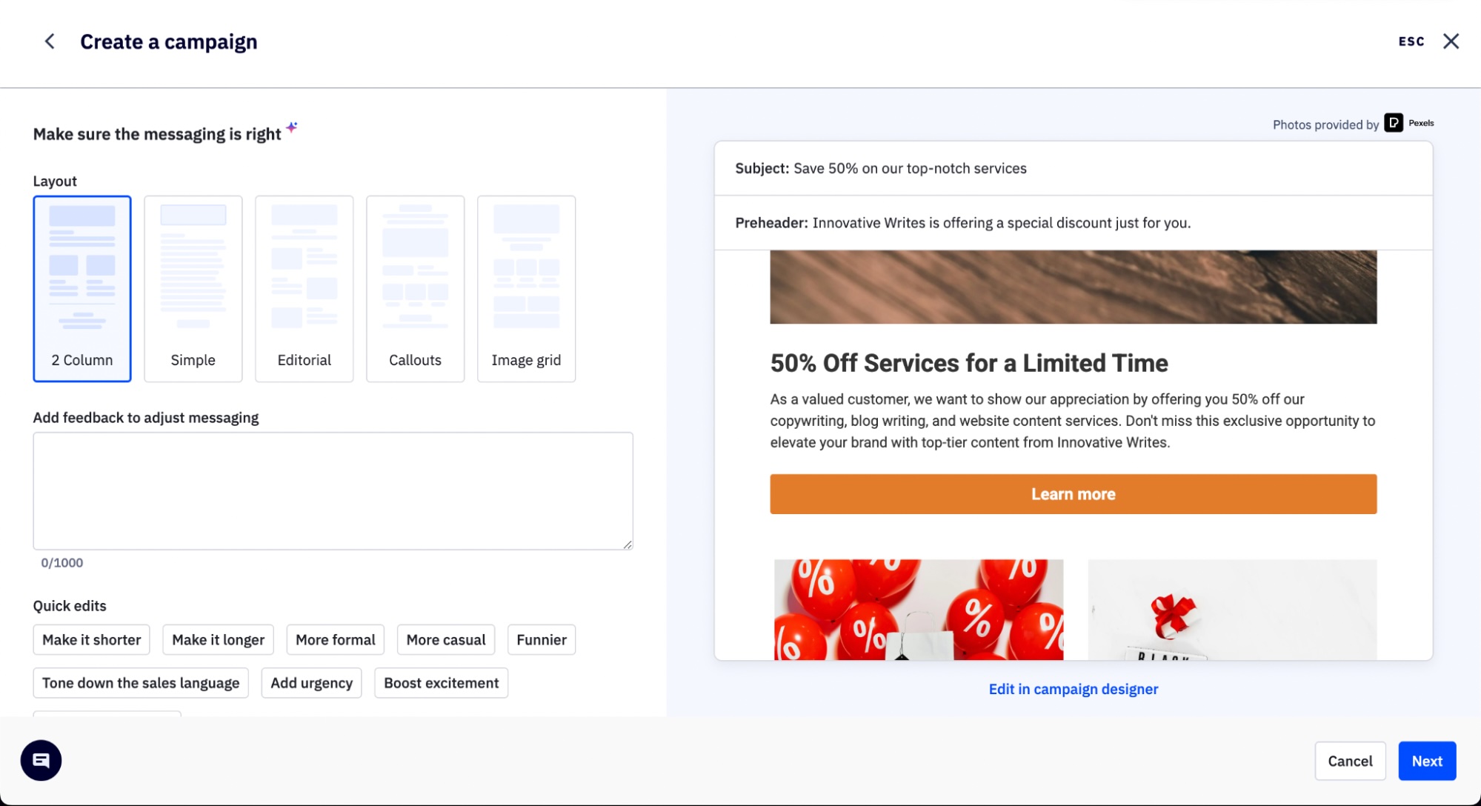Click the orange Learn more button
The image size is (1481, 806).
click(1073, 494)
